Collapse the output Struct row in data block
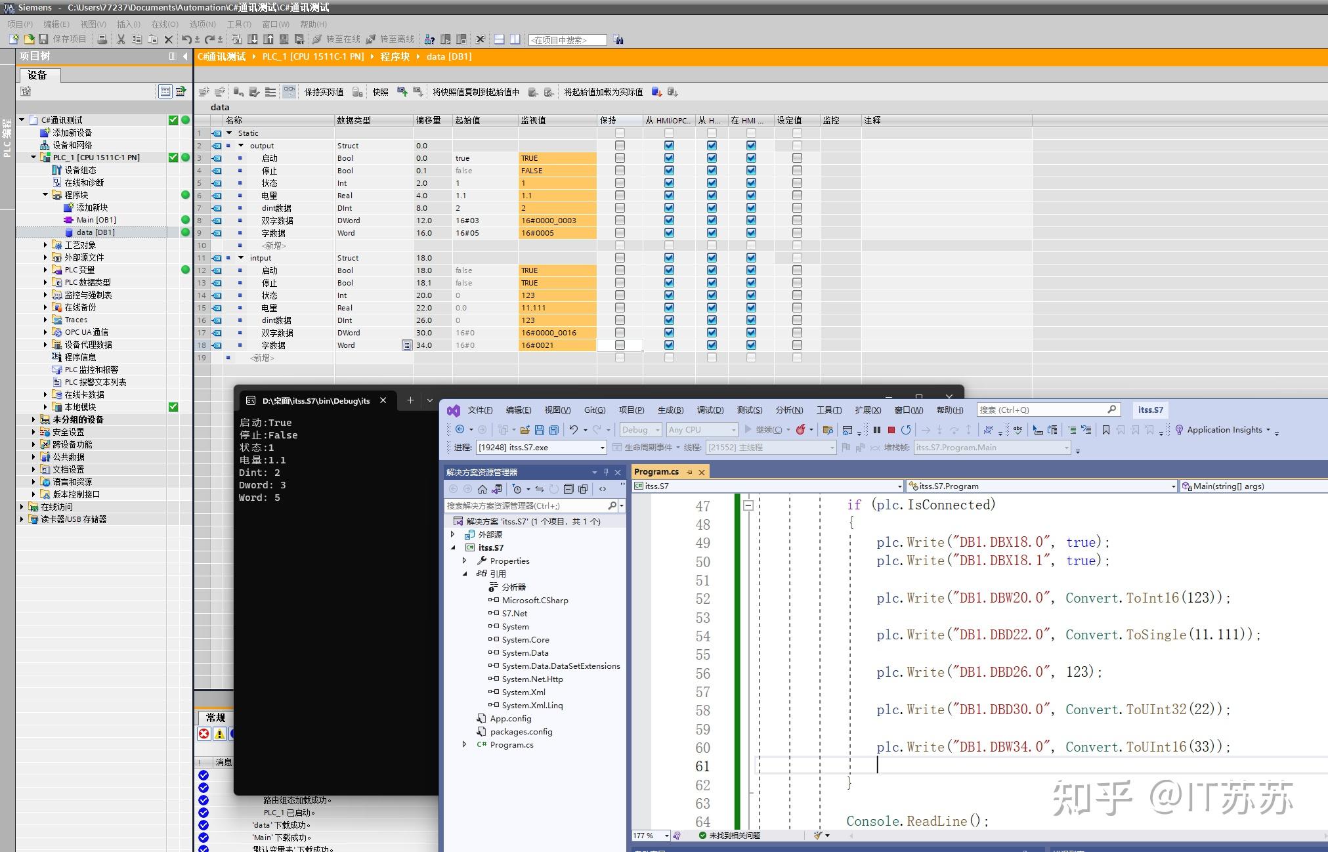This screenshot has width=1328, height=852. (x=241, y=146)
